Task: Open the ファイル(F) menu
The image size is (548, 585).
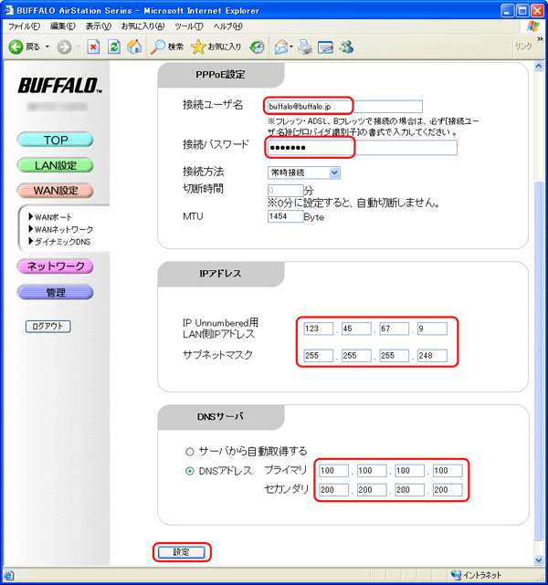Action: click(x=25, y=26)
